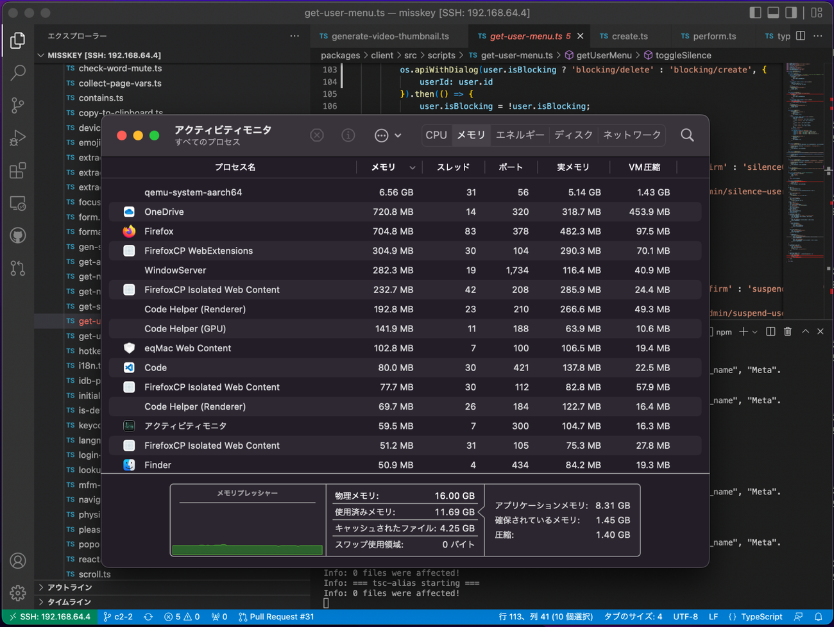834x627 pixels.
Task: Expand the アウトライン section
Action: (69, 587)
